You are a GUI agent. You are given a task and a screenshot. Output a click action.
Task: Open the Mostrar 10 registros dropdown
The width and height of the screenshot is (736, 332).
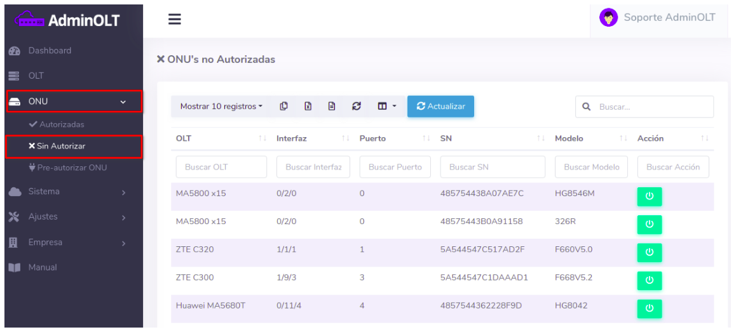[221, 107]
